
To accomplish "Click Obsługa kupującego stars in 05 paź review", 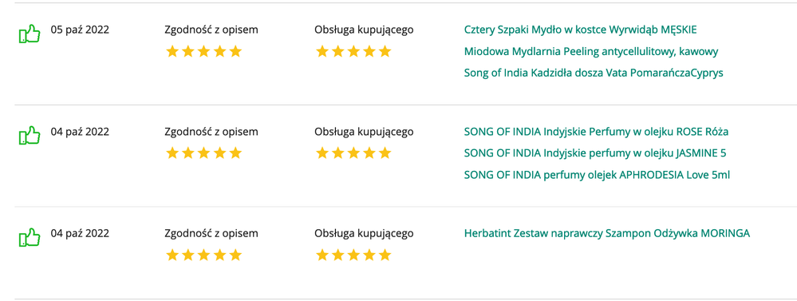I will tap(353, 51).
